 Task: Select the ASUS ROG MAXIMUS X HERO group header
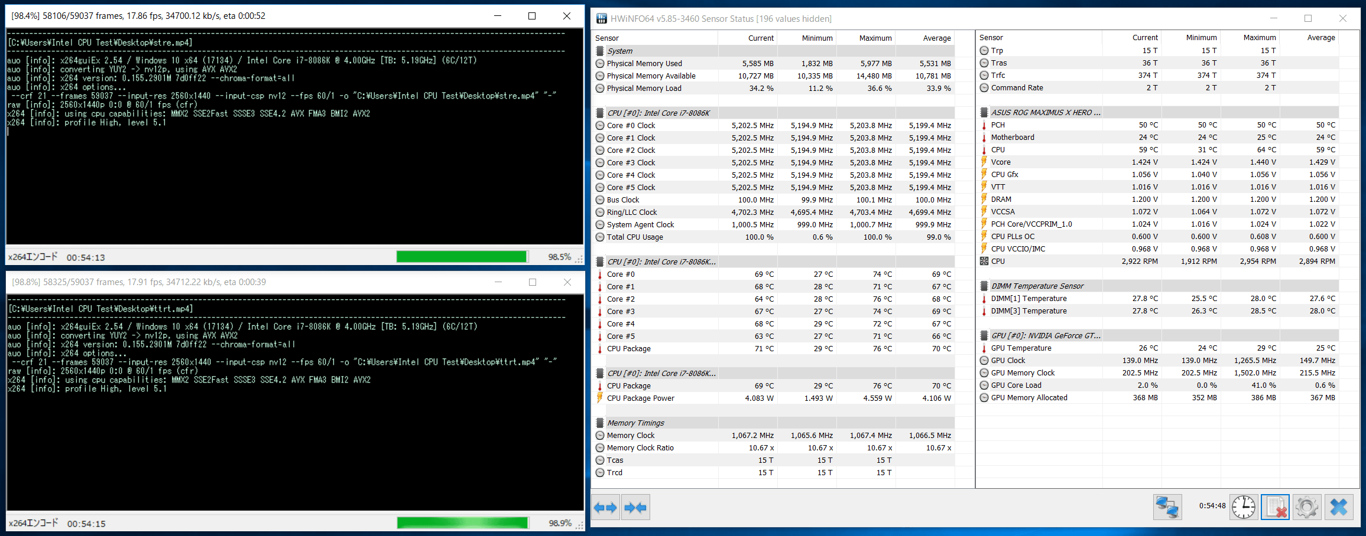(1159, 112)
